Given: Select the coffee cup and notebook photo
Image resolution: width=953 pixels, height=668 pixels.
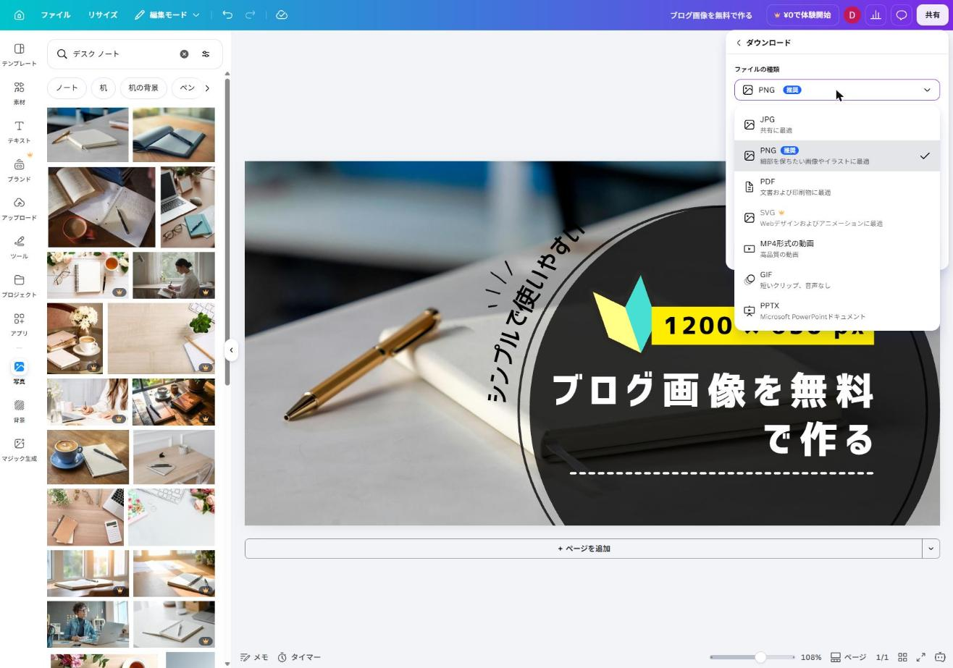Looking at the screenshot, I should [x=88, y=457].
